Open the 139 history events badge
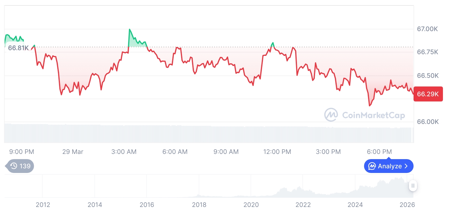Screen dimensions: 451x211 [x=20, y=166]
